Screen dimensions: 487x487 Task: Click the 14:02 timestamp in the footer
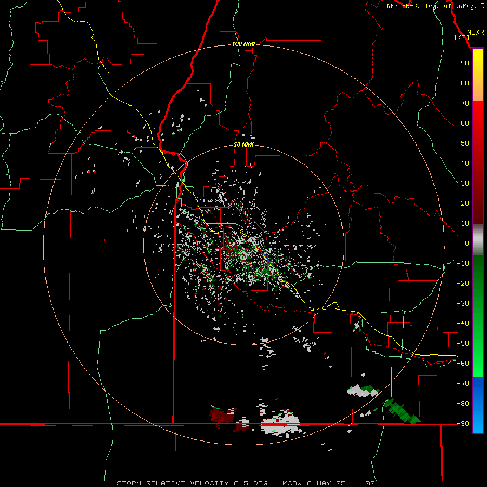point(363,483)
